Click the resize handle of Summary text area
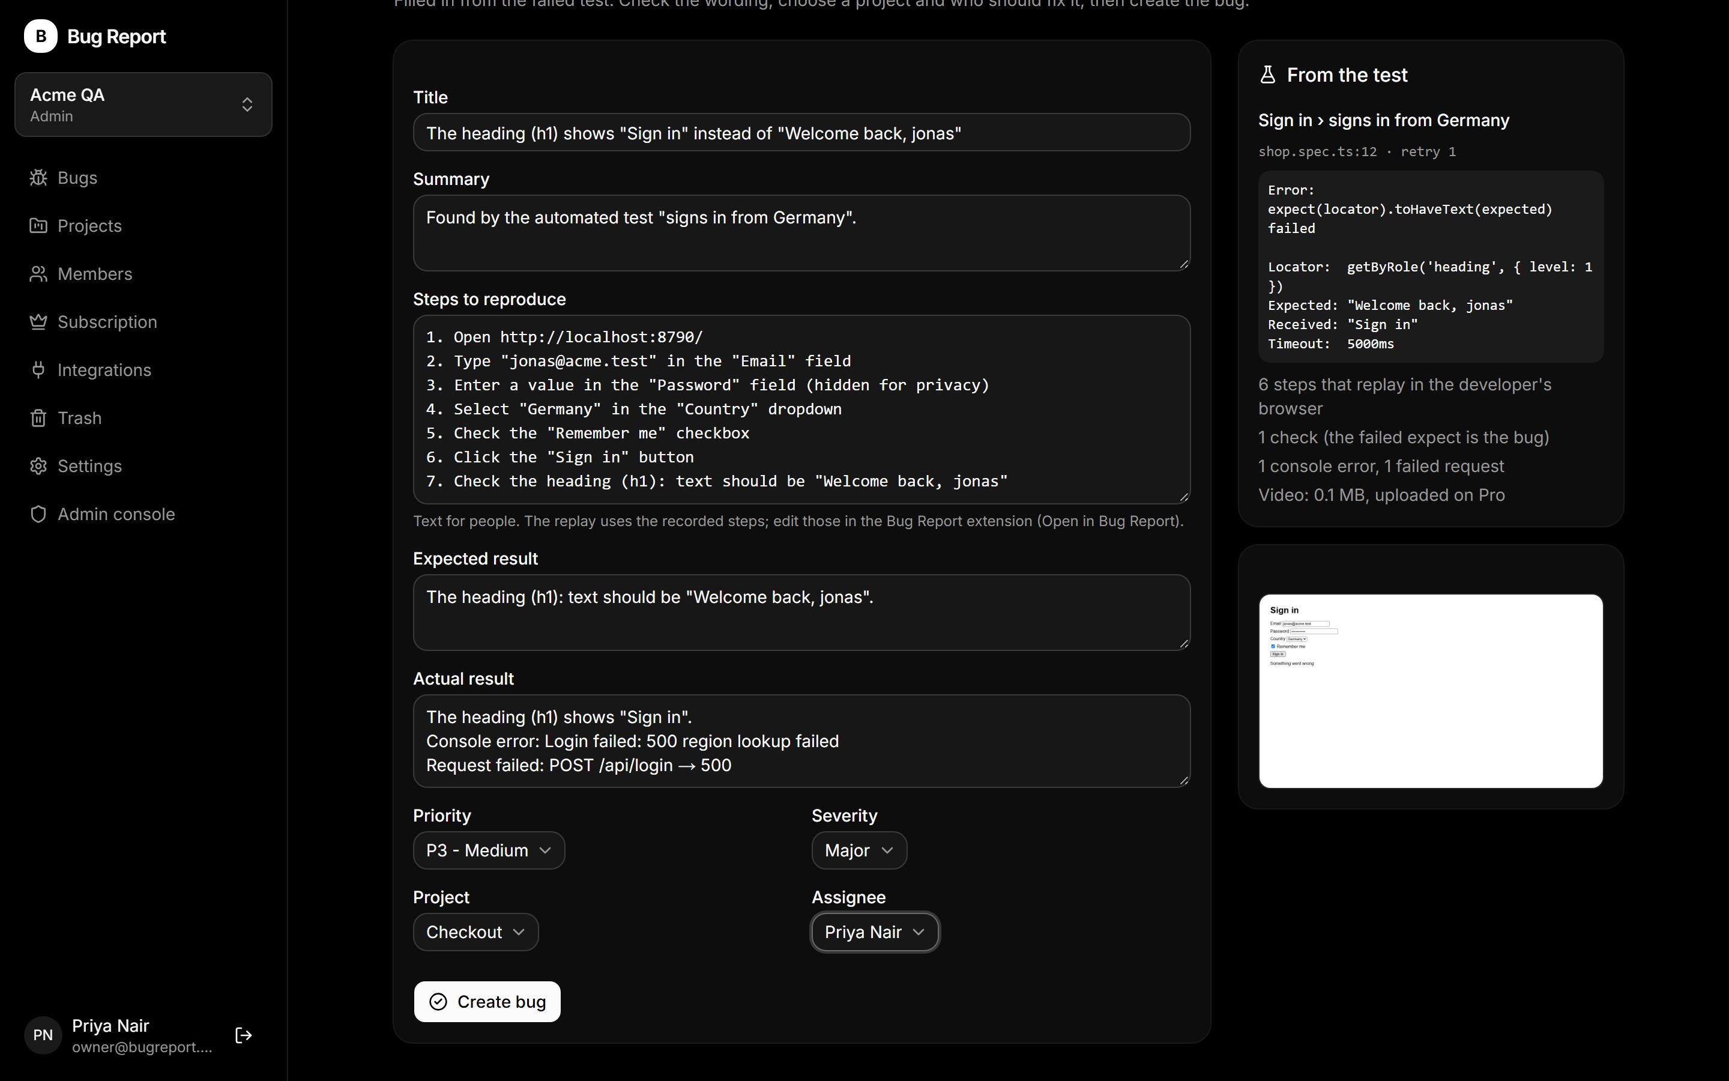This screenshot has height=1081, width=1729. point(1184,264)
